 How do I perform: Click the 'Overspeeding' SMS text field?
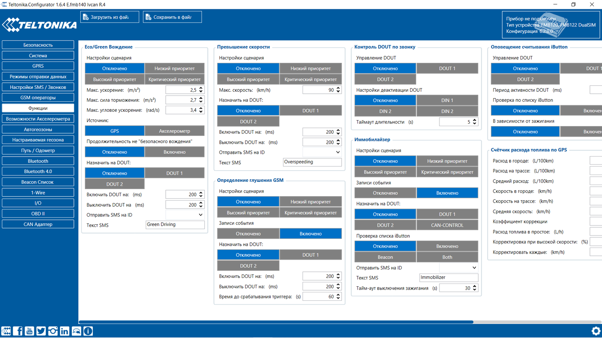tap(312, 162)
